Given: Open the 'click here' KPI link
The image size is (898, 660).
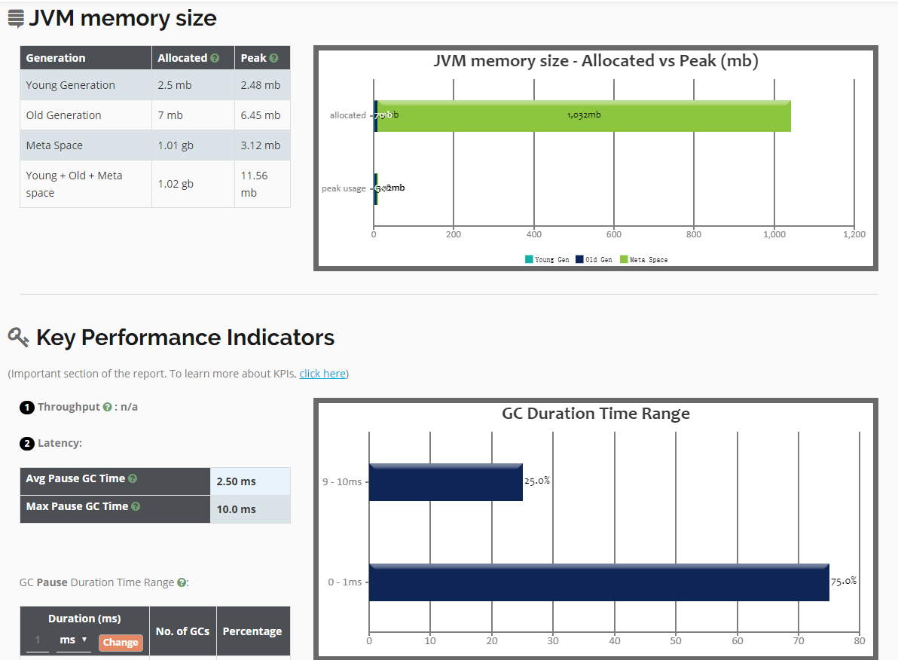Looking at the screenshot, I should [x=322, y=374].
